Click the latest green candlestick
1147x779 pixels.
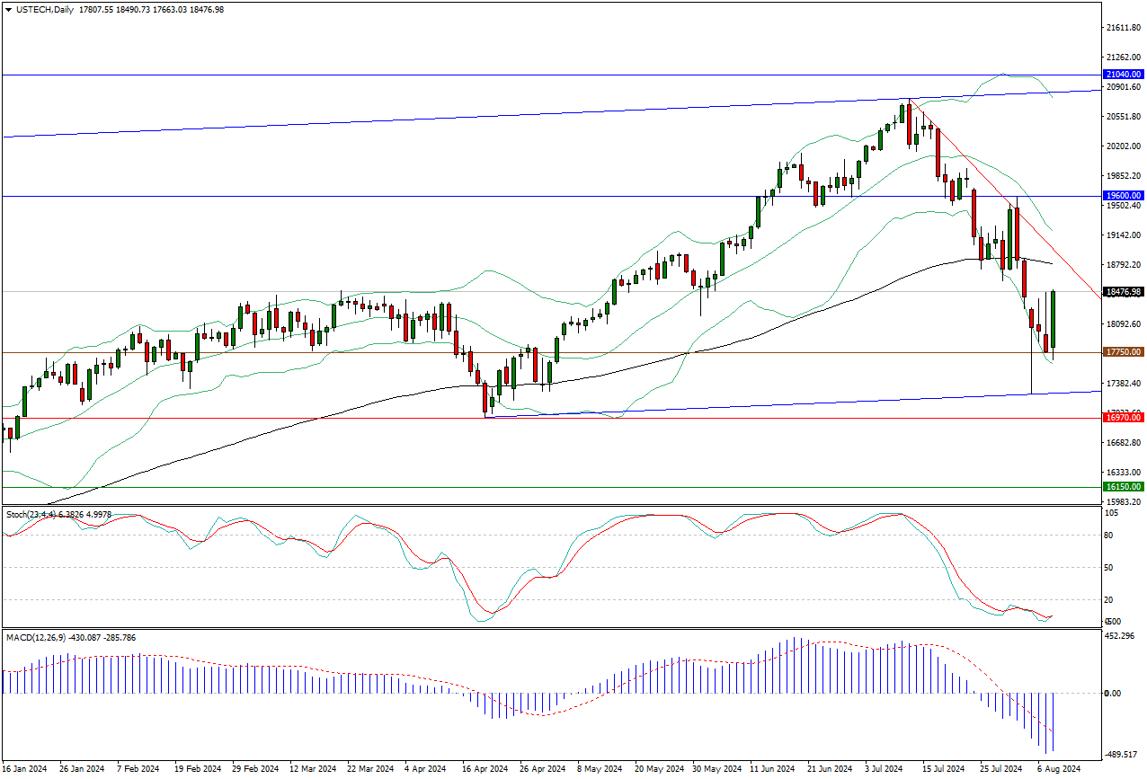(x=1053, y=319)
